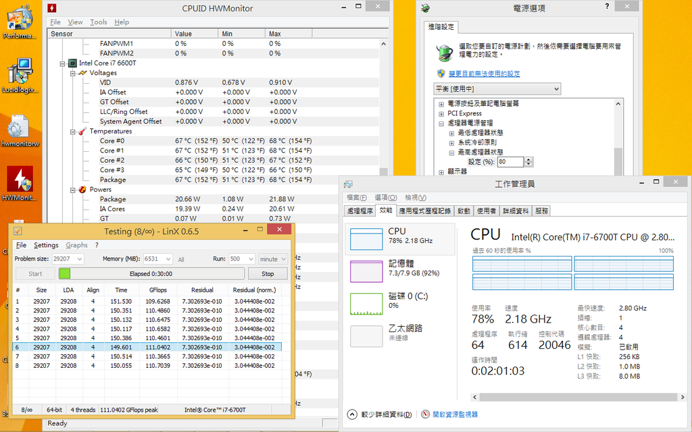Expand the 系統冷卻原則 setting
The width and height of the screenshot is (692, 432).
(x=451, y=143)
